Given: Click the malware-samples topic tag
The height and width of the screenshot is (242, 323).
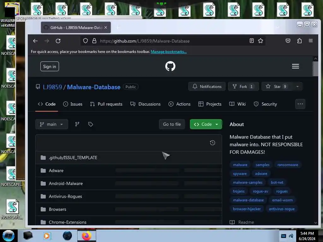Looking at the screenshot, I should pyautogui.click(x=248, y=182).
